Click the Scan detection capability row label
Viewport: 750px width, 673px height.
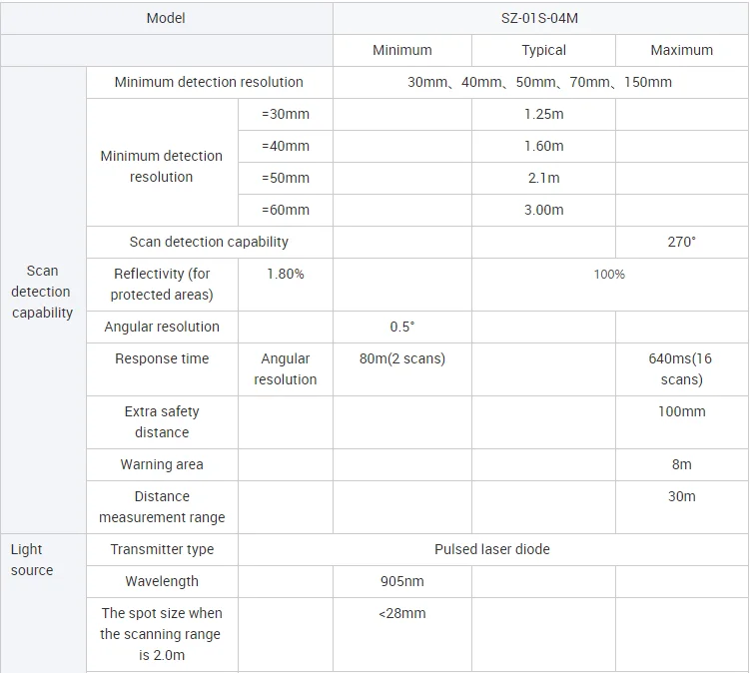209,242
